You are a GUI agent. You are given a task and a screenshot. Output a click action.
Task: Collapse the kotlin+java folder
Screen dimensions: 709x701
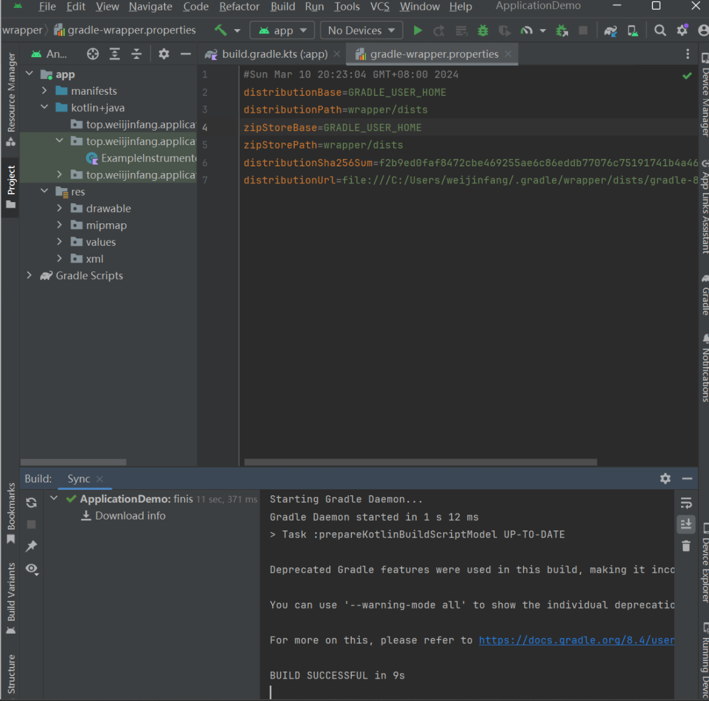click(x=45, y=107)
